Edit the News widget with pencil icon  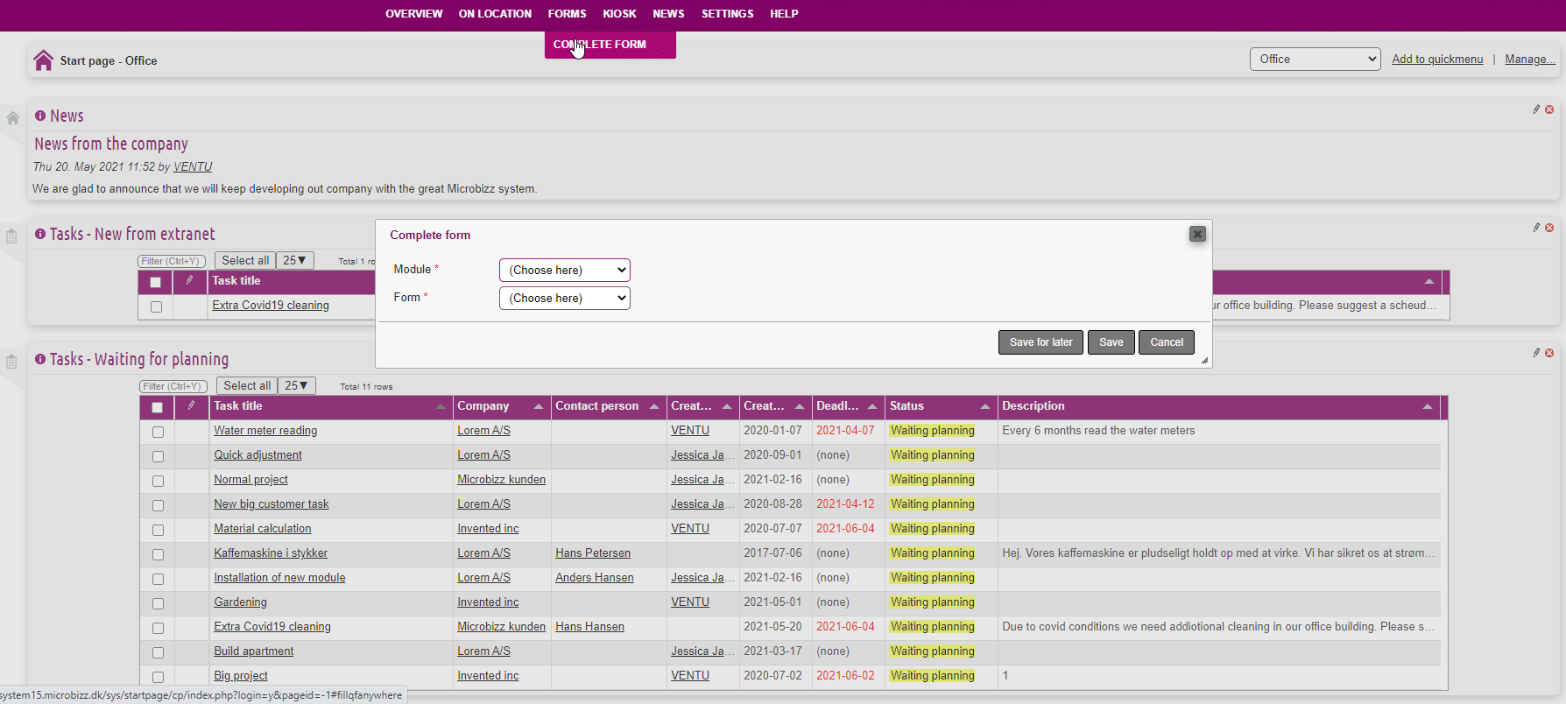(x=1536, y=109)
